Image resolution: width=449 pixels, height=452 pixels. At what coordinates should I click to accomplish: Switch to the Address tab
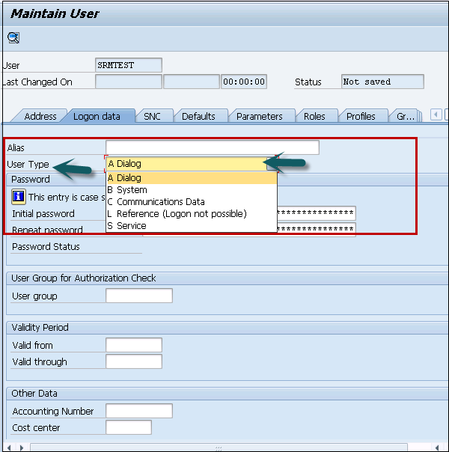click(x=40, y=117)
